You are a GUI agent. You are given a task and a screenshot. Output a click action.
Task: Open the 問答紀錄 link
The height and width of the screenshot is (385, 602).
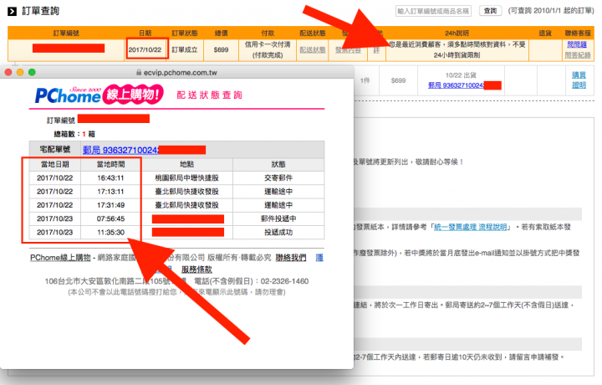pyautogui.click(x=578, y=55)
